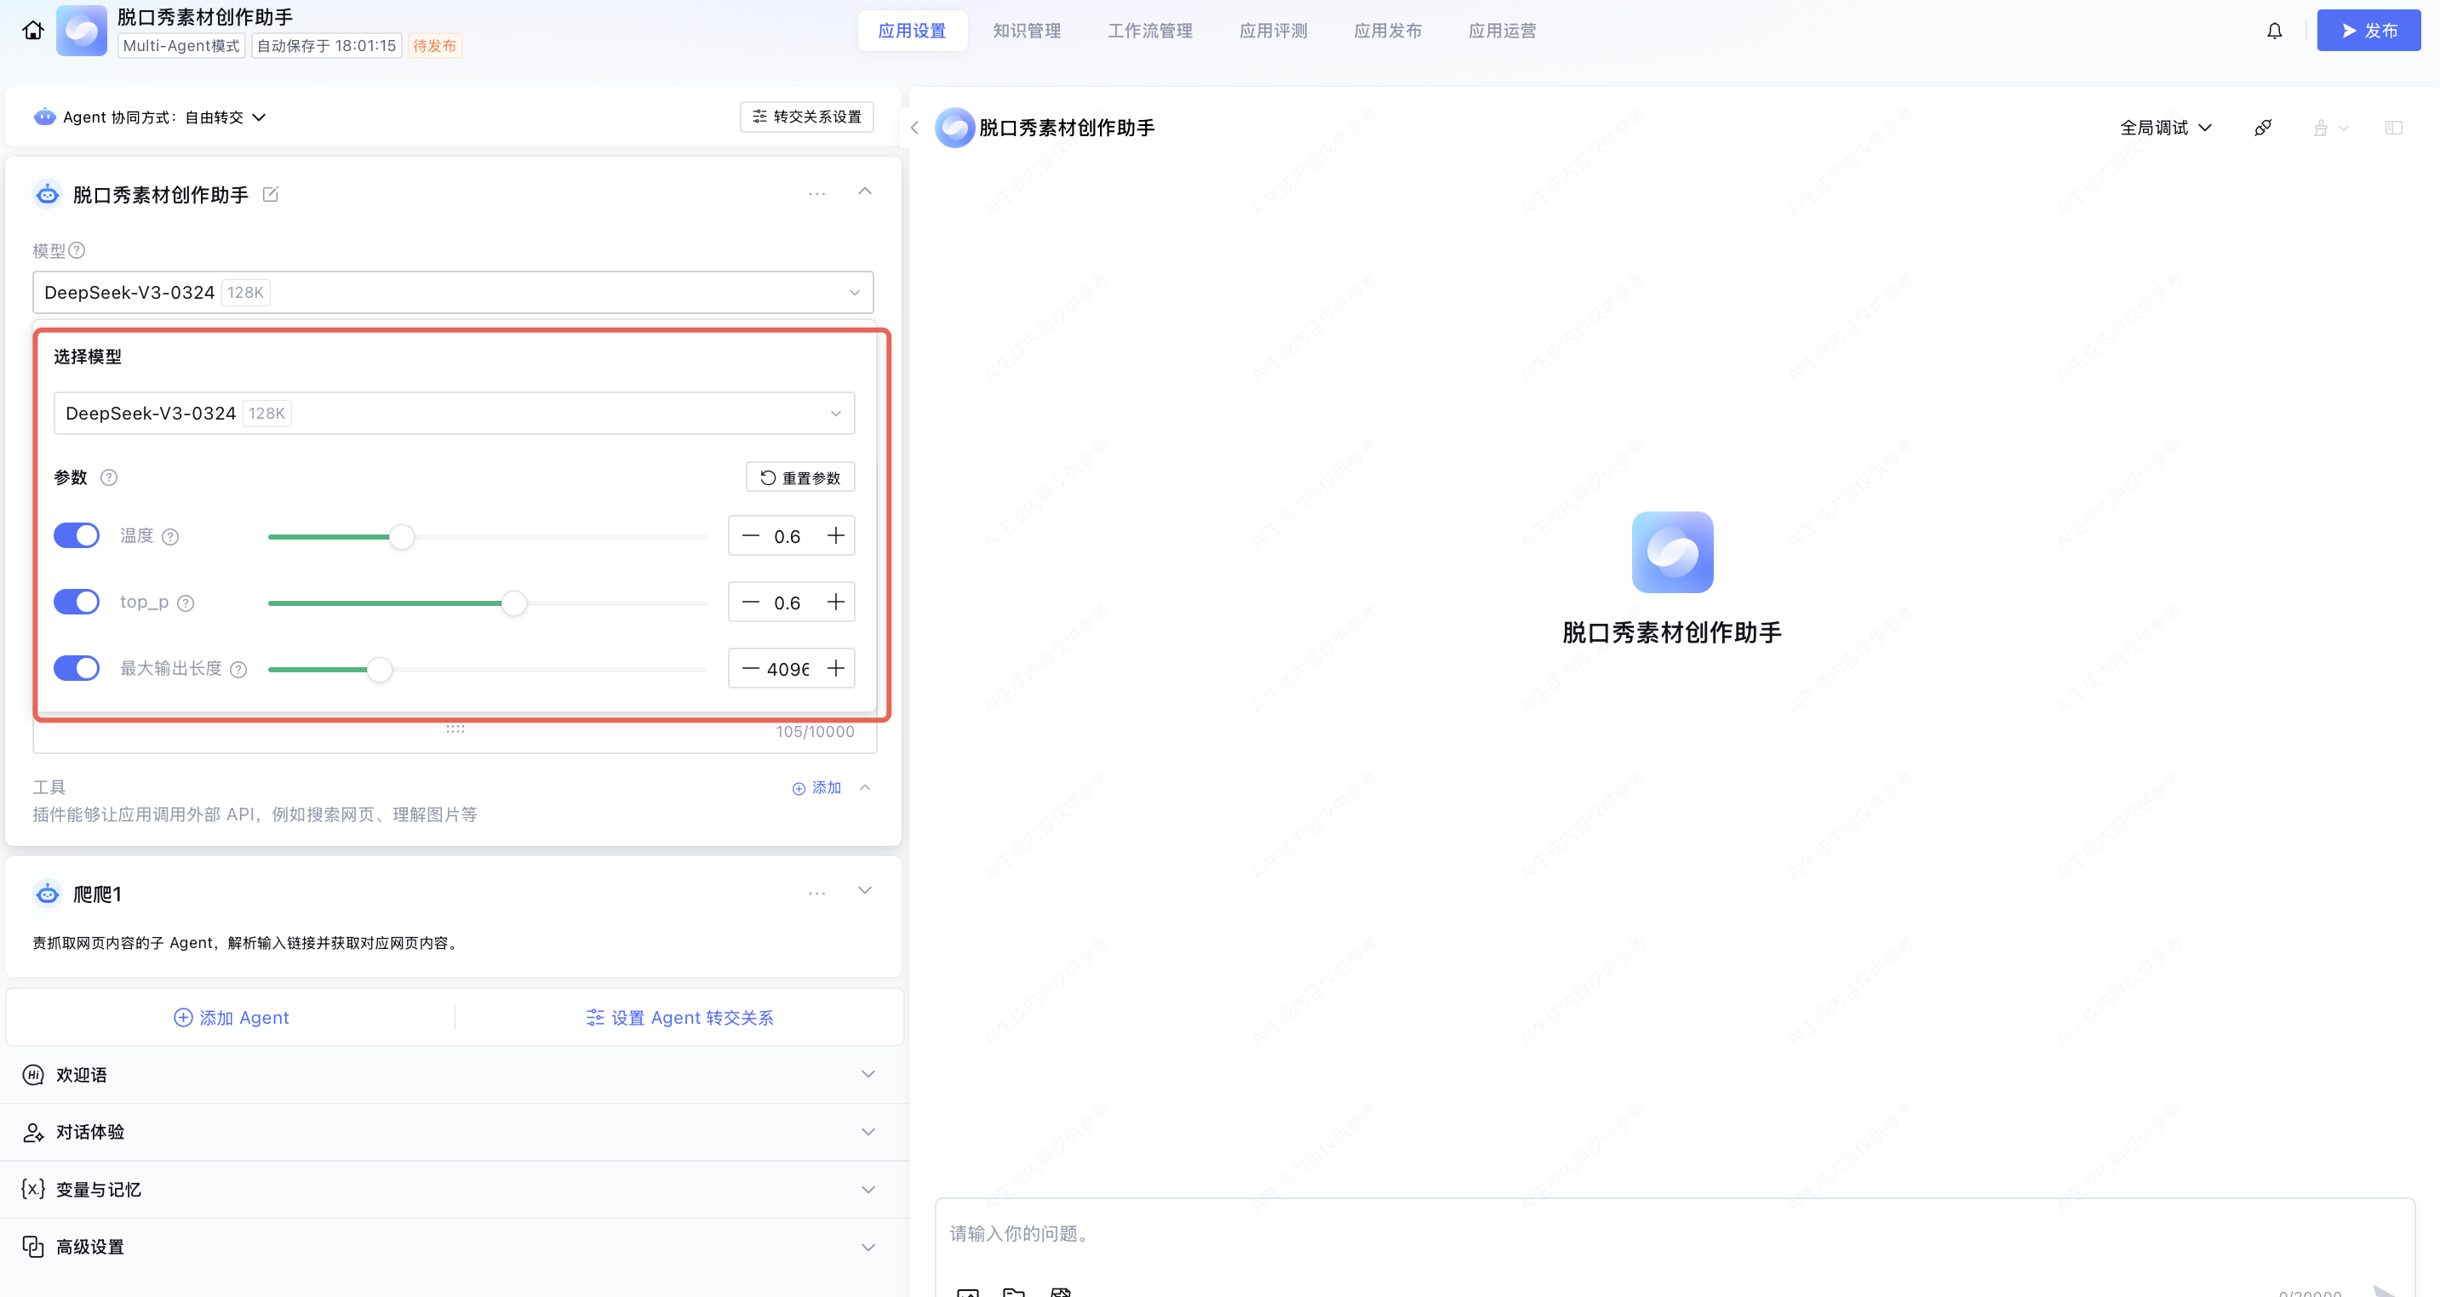This screenshot has height=1297, width=2440.
Task: Click the plus to increase 温度 value
Action: 835,536
